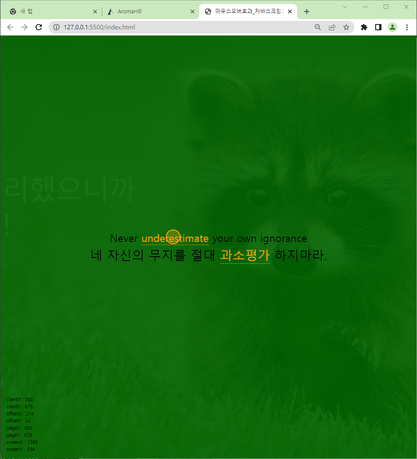This screenshot has width=417, height=459.
Task: Open the Extensions puzzle icon
Action: (364, 27)
